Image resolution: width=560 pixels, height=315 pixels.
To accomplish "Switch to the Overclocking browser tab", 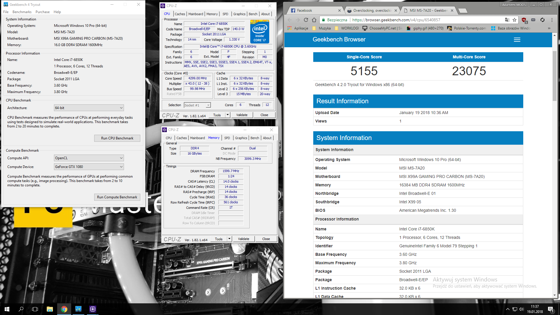I will [x=372, y=10].
